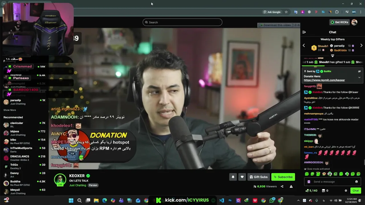Subscribe to the KEOXER channel
This screenshot has height=205, width=365.
coord(283,177)
